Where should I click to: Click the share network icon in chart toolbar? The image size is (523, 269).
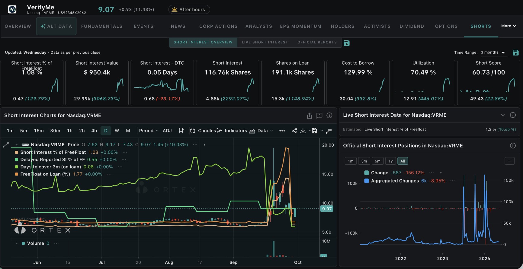[294, 131]
